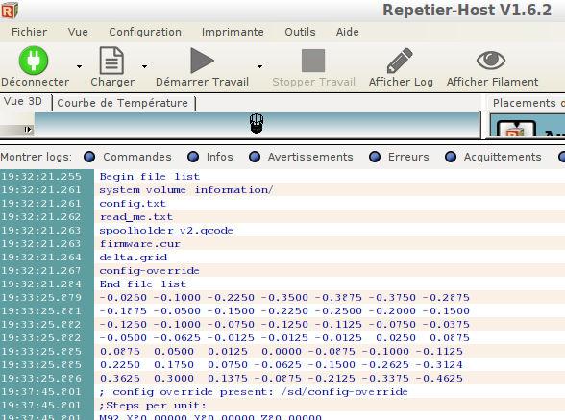Viewport: 565px width, 420px height.
Task: Click the Charger document icon
Action: click(x=111, y=61)
